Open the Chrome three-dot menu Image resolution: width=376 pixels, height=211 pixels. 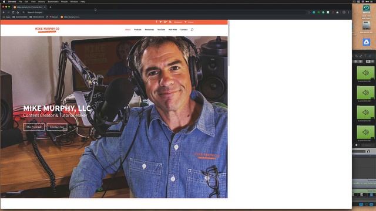tap(348, 12)
